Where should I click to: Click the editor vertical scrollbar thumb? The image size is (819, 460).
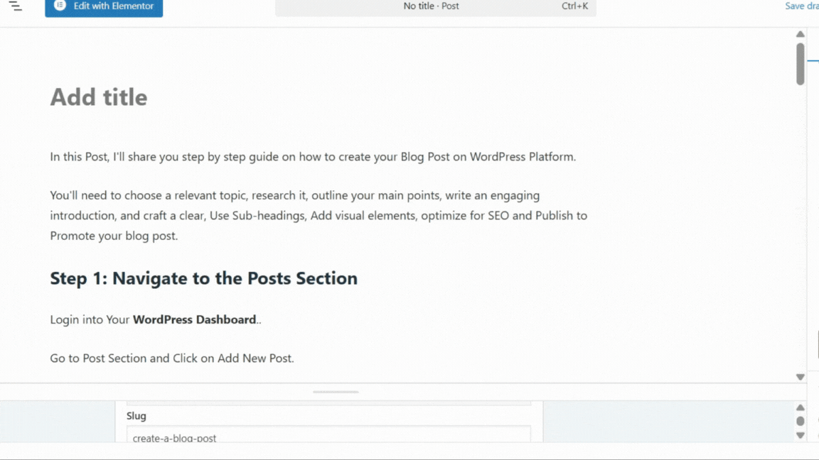click(801, 64)
